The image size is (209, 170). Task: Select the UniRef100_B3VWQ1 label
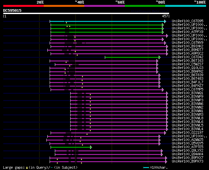point(187,93)
